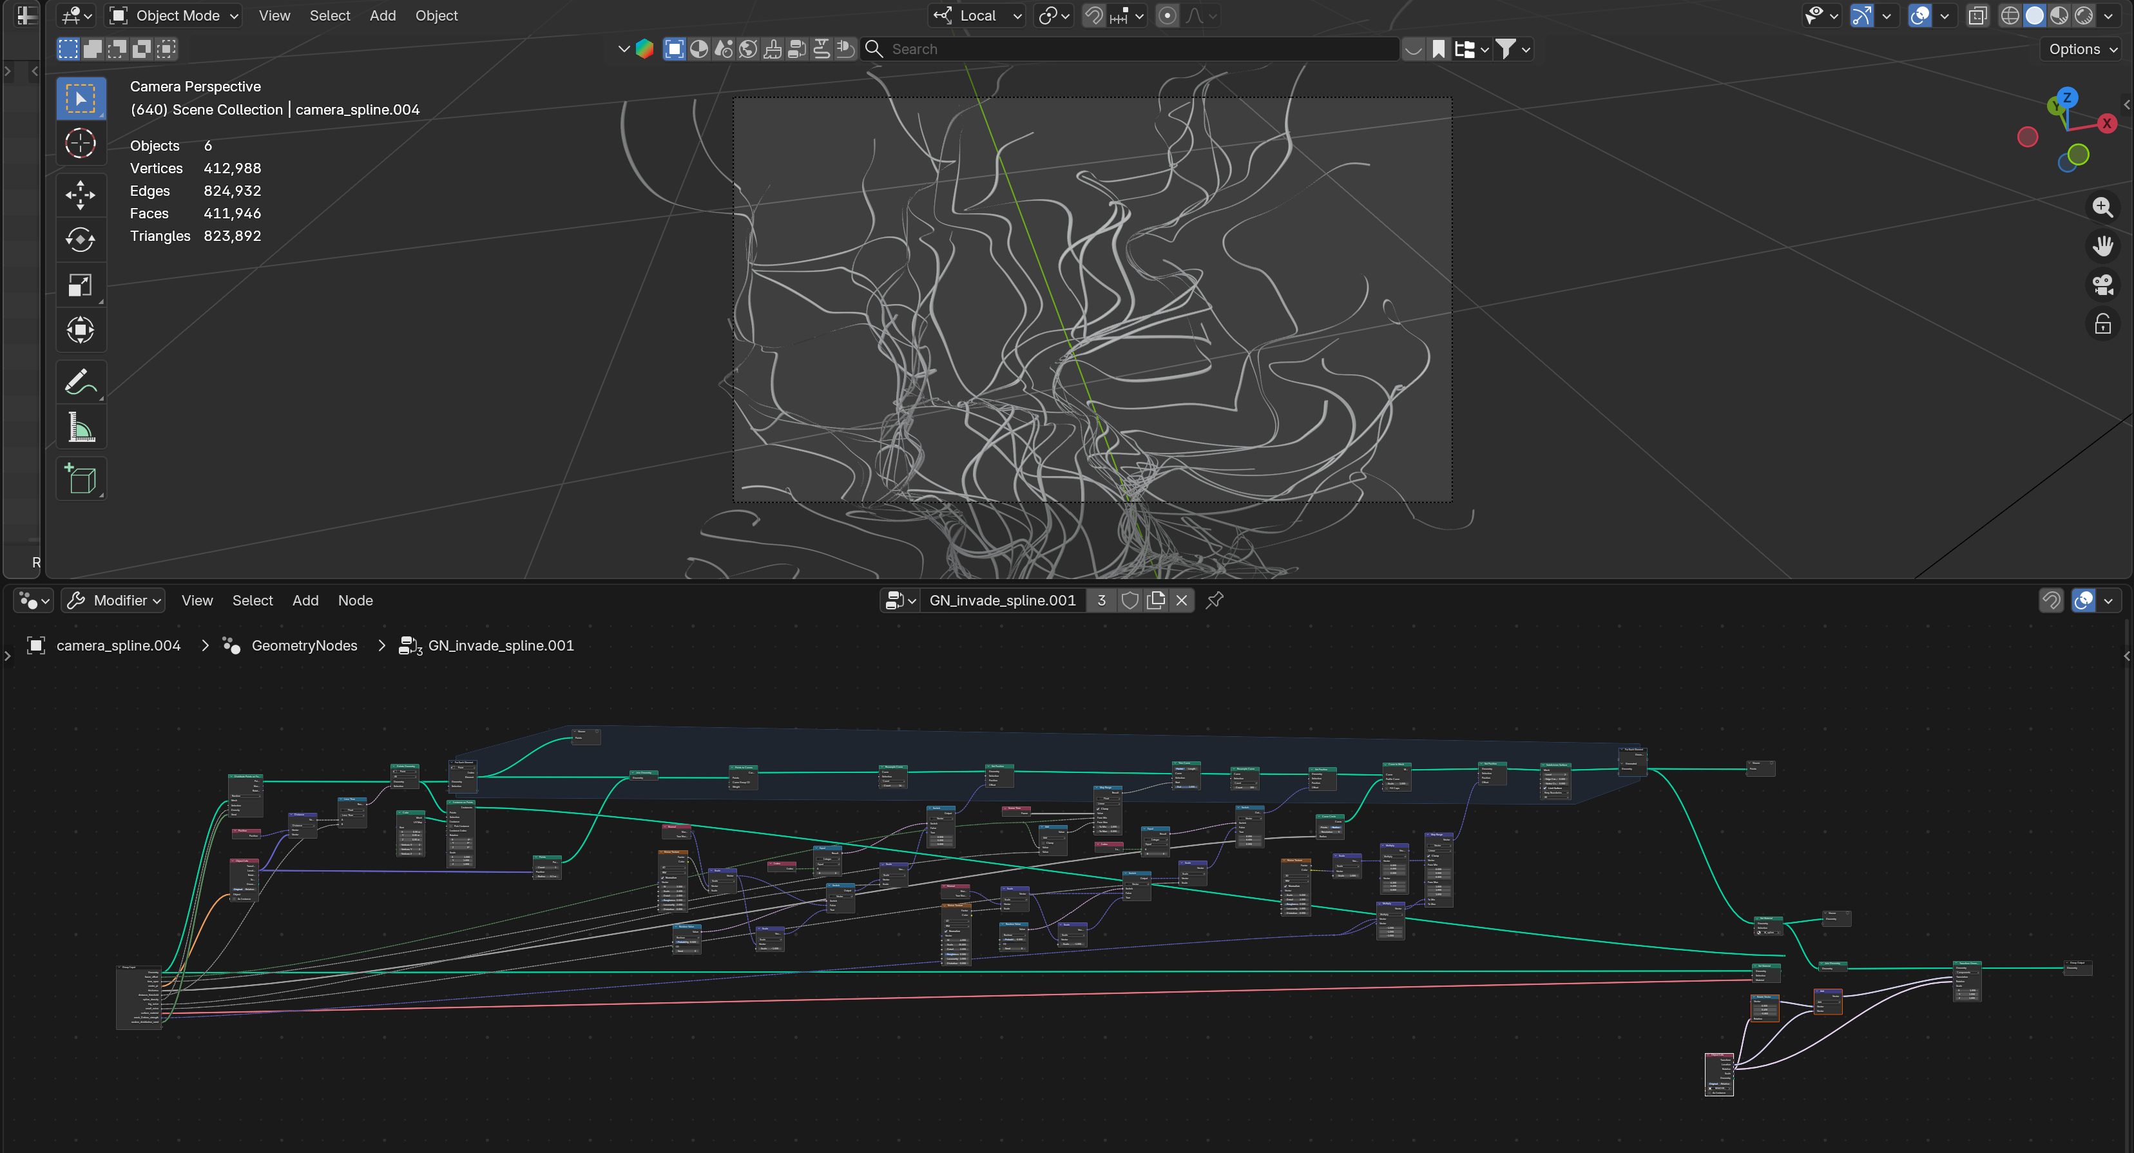This screenshot has width=2134, height=1153.
Task: Click the red X axis gizmo
Action: pyautogui.click(x=2107, y=124)
